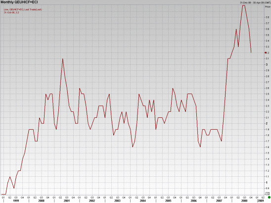Select the 2005 year label on the time axis
Image resolution: width=271 pixels, height=203 pixels.
168,201
